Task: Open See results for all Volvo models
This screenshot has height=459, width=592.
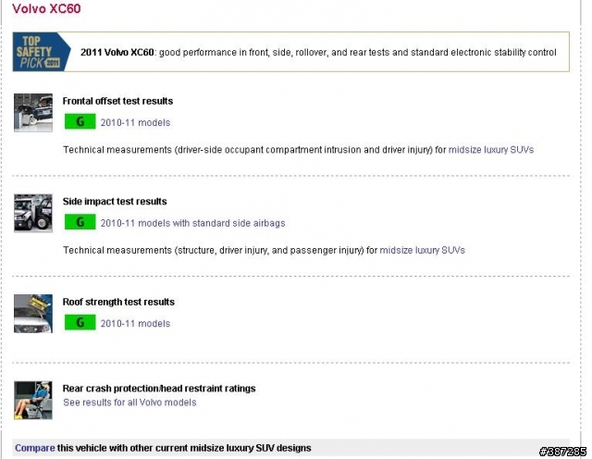Action: pos(129,403)
